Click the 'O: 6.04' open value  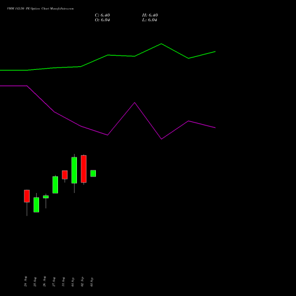102,20
